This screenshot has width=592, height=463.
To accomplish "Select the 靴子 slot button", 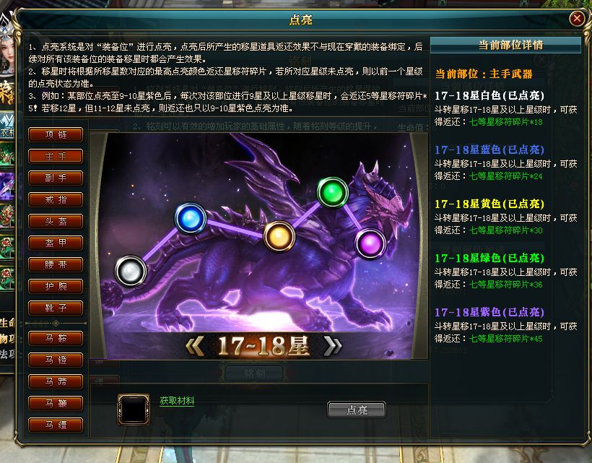I will coord(56,308).
